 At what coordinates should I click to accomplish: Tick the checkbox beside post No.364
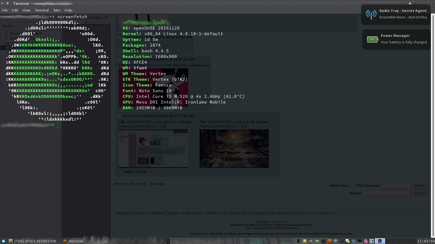point(119,116)
